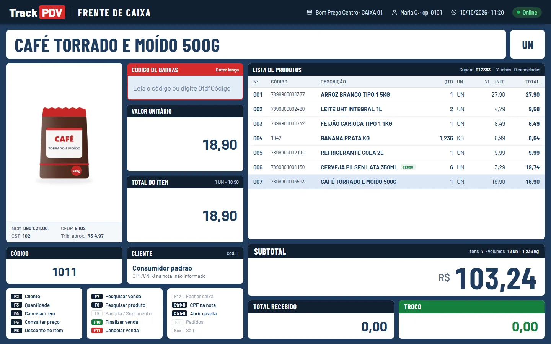Click the clock icon beside the date
The width and height of the screenshot is (551, 344).
tap(454, 13)
